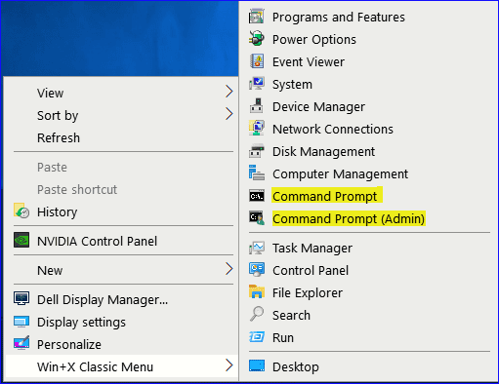Click the Command Prompt console icon
This screenshot has height=384, width=499.
(x=257, y=196)
